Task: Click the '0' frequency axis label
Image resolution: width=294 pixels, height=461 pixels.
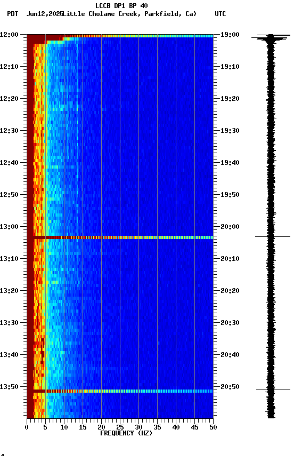Action: [27, 427]
